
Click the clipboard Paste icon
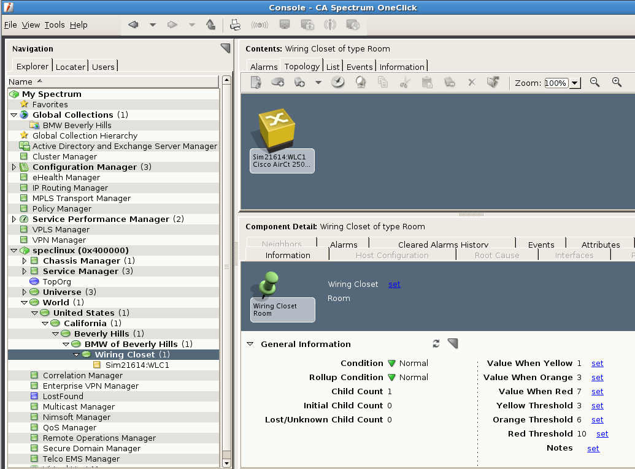click(427, 82)
